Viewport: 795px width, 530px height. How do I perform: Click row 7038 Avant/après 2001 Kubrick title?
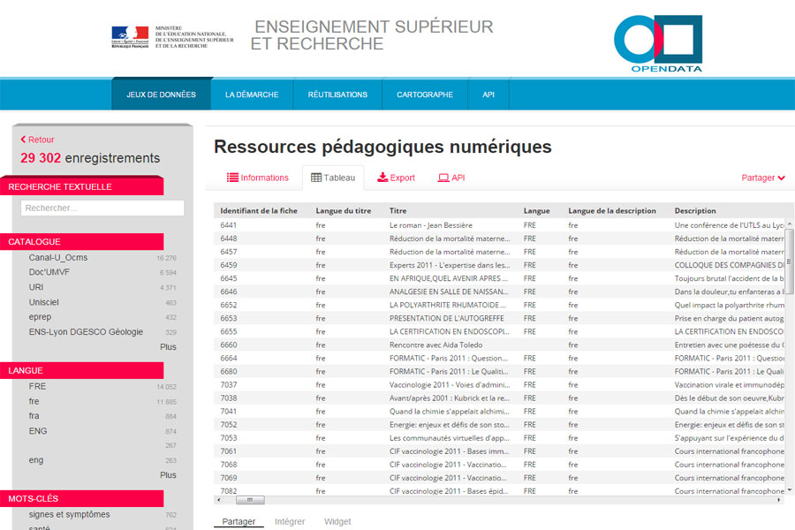450,398
